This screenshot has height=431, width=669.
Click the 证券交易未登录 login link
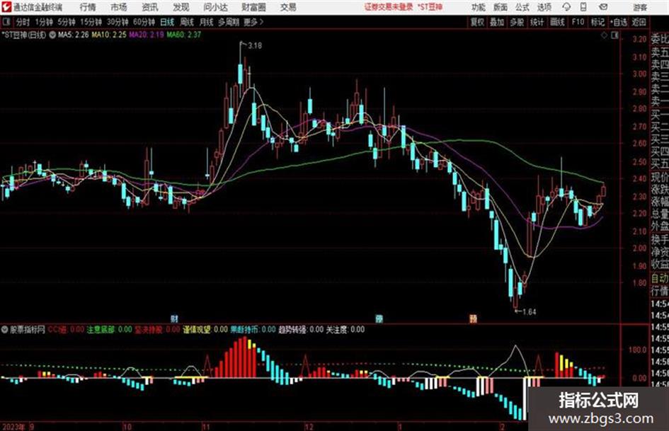pyautogui.click(x=388, y=7)
